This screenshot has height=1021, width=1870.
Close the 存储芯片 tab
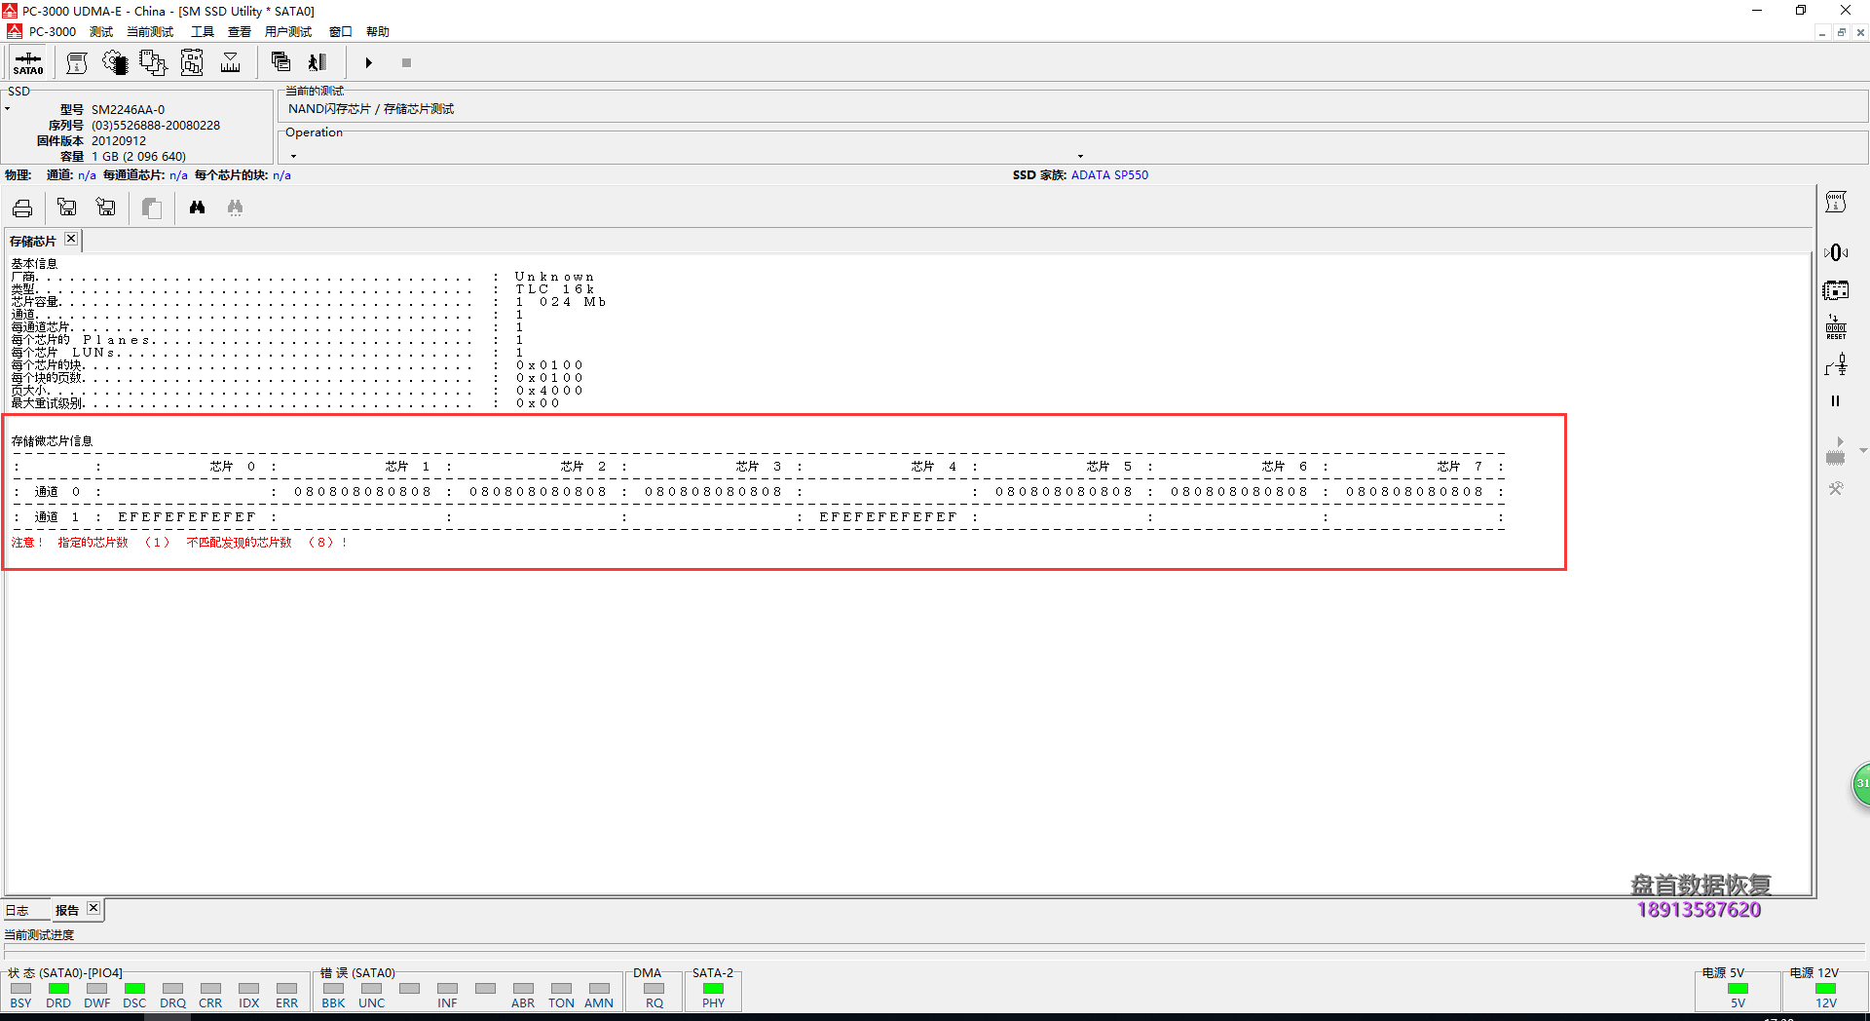point(71,239)
